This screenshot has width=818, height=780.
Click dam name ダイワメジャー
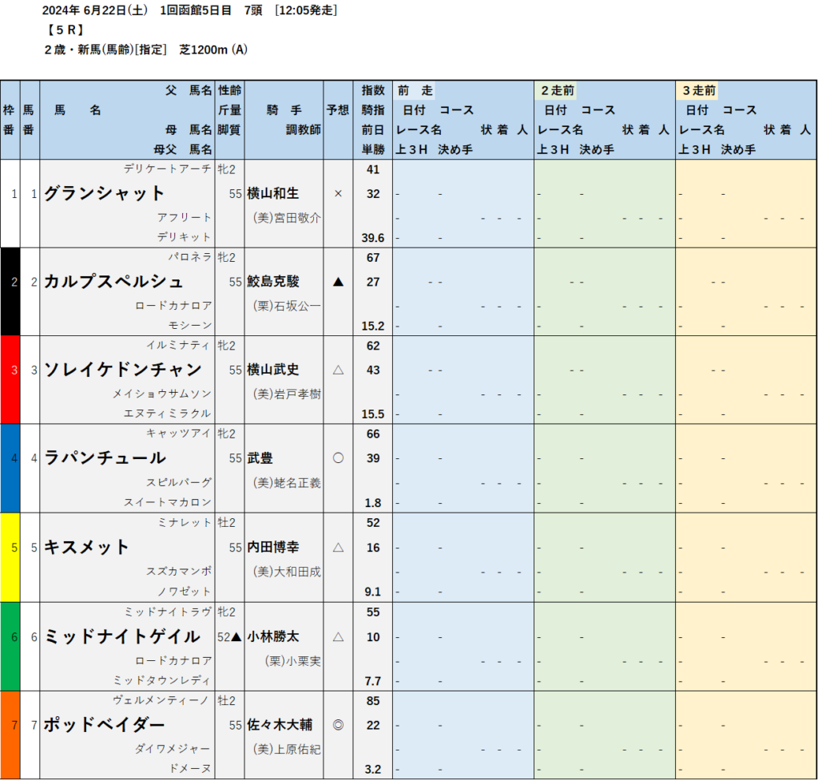[173, 749]
